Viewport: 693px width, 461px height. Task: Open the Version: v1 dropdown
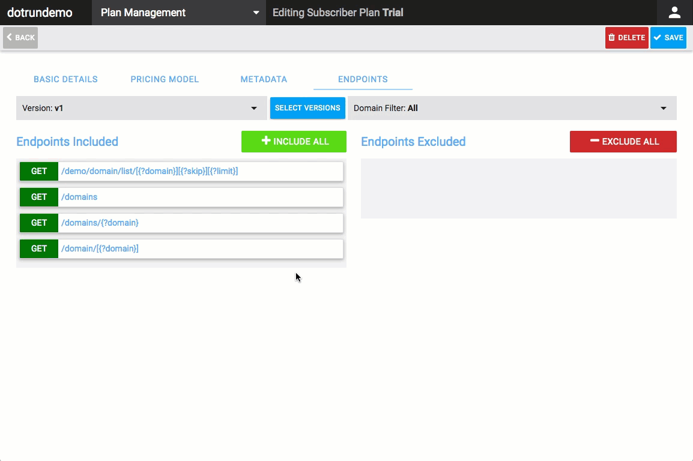142,108
